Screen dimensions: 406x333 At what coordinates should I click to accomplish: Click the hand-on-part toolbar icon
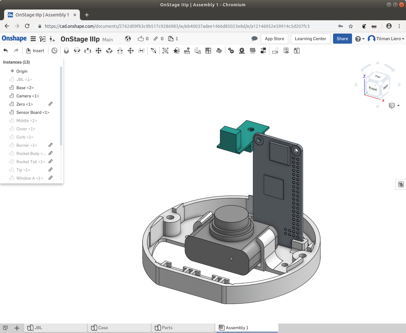point(187,51)
